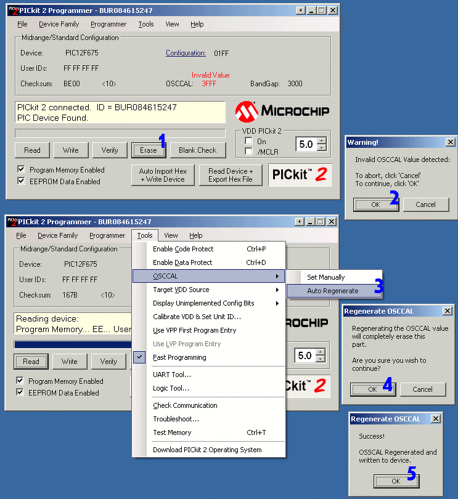Image resolution: width=458 pixels, height=499 pixels.
Task: Click Write button in bottom PICkit window
Action: (x=70, y=362)
